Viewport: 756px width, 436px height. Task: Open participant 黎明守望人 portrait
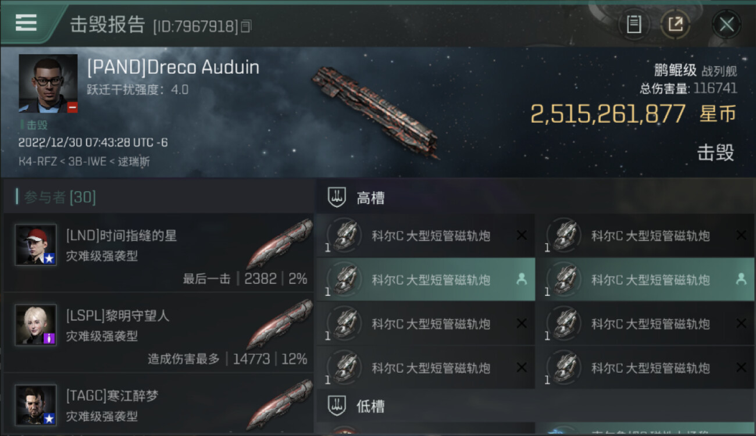tap(36, 325)
